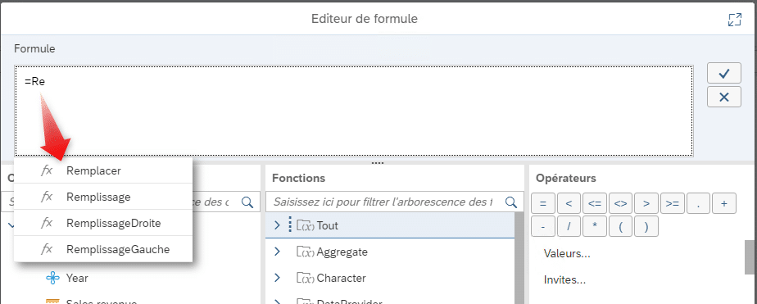Validate the formula with the checkmark button
Screen dimensions: 757x304
click(x=723, y=74)
